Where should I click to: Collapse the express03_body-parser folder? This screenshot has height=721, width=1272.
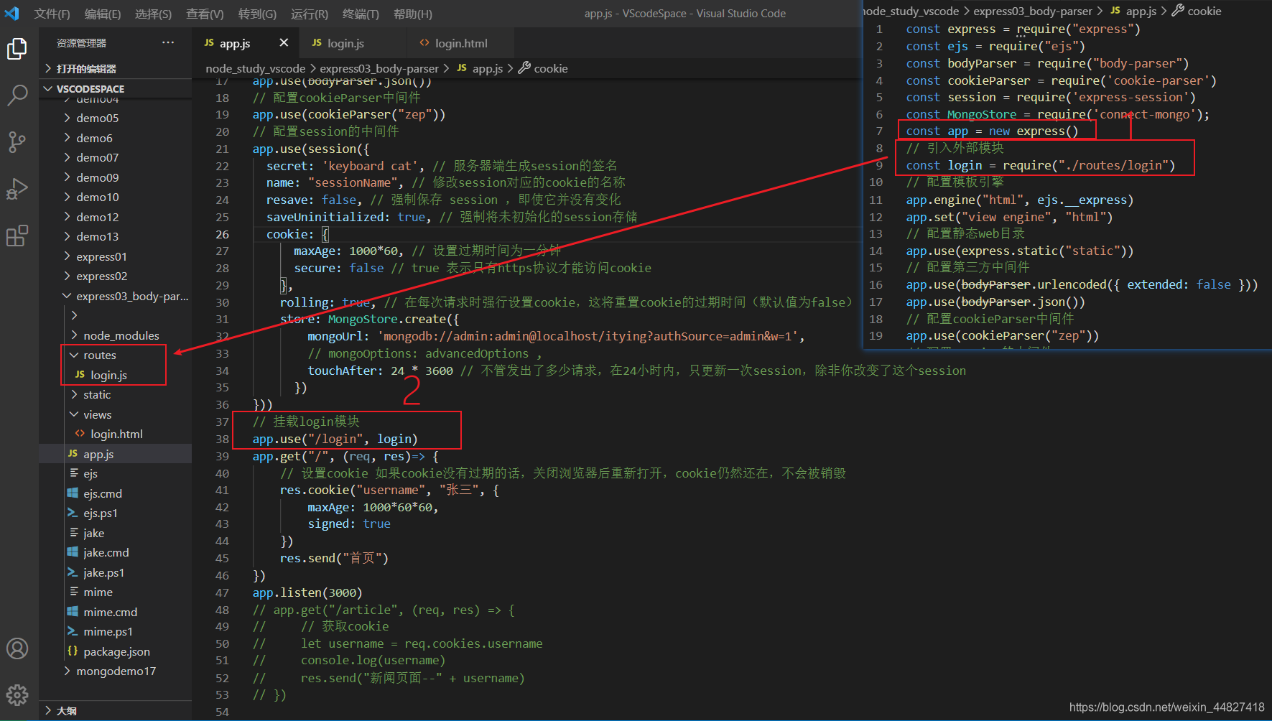point(115,296)
